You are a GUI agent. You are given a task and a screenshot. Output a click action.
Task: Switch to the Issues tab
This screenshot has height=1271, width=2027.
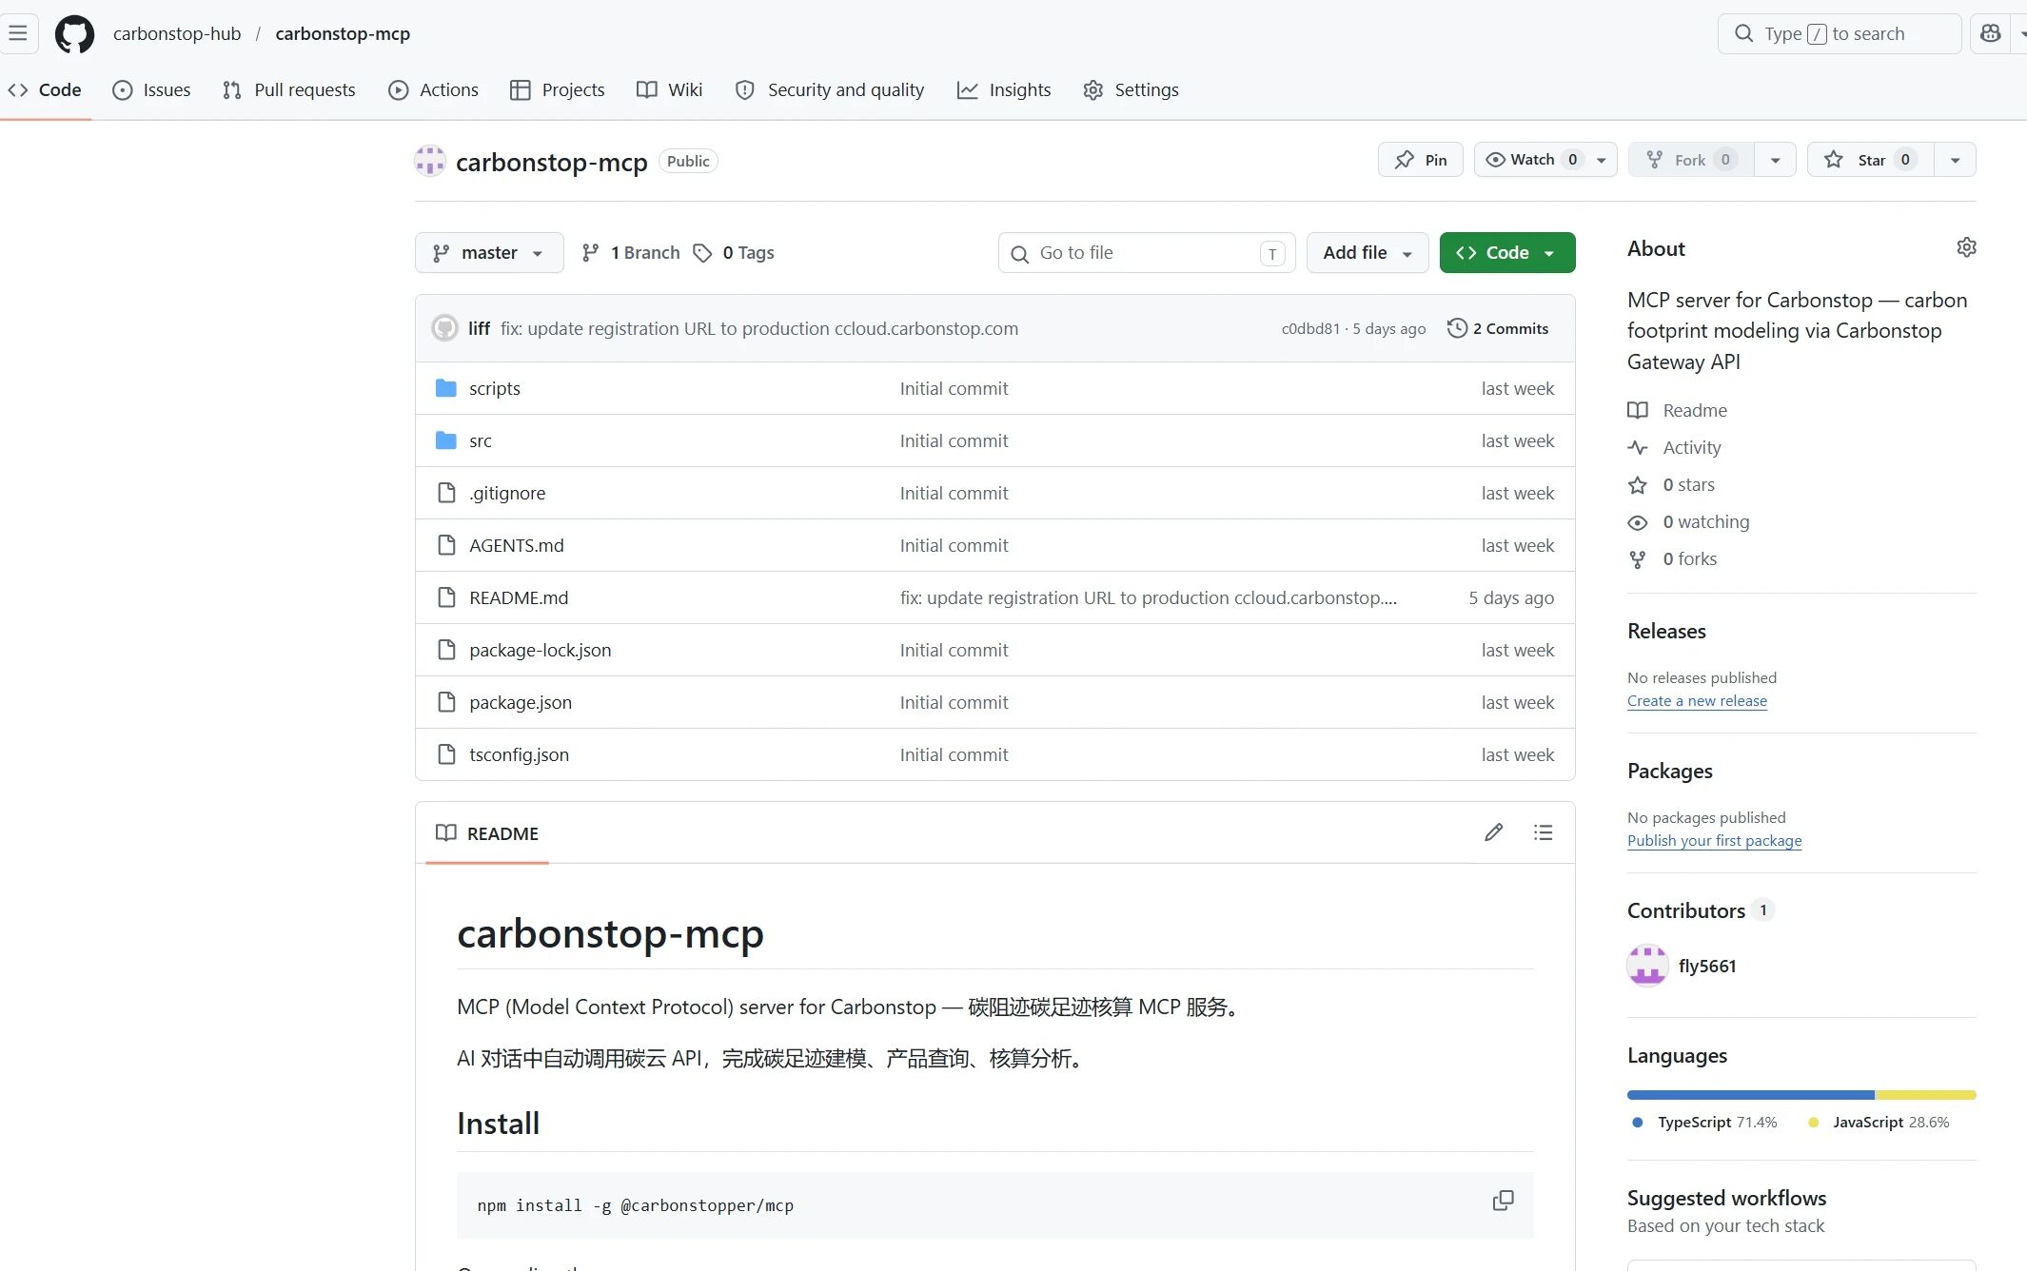151,89
